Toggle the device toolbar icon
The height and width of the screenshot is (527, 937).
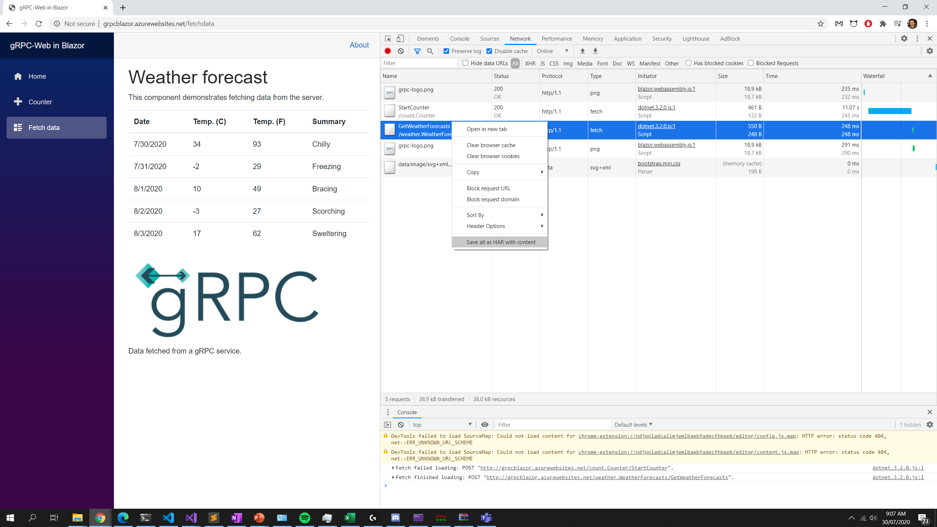(400, 38)
